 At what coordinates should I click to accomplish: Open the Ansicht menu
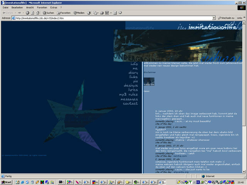[30, 8]
